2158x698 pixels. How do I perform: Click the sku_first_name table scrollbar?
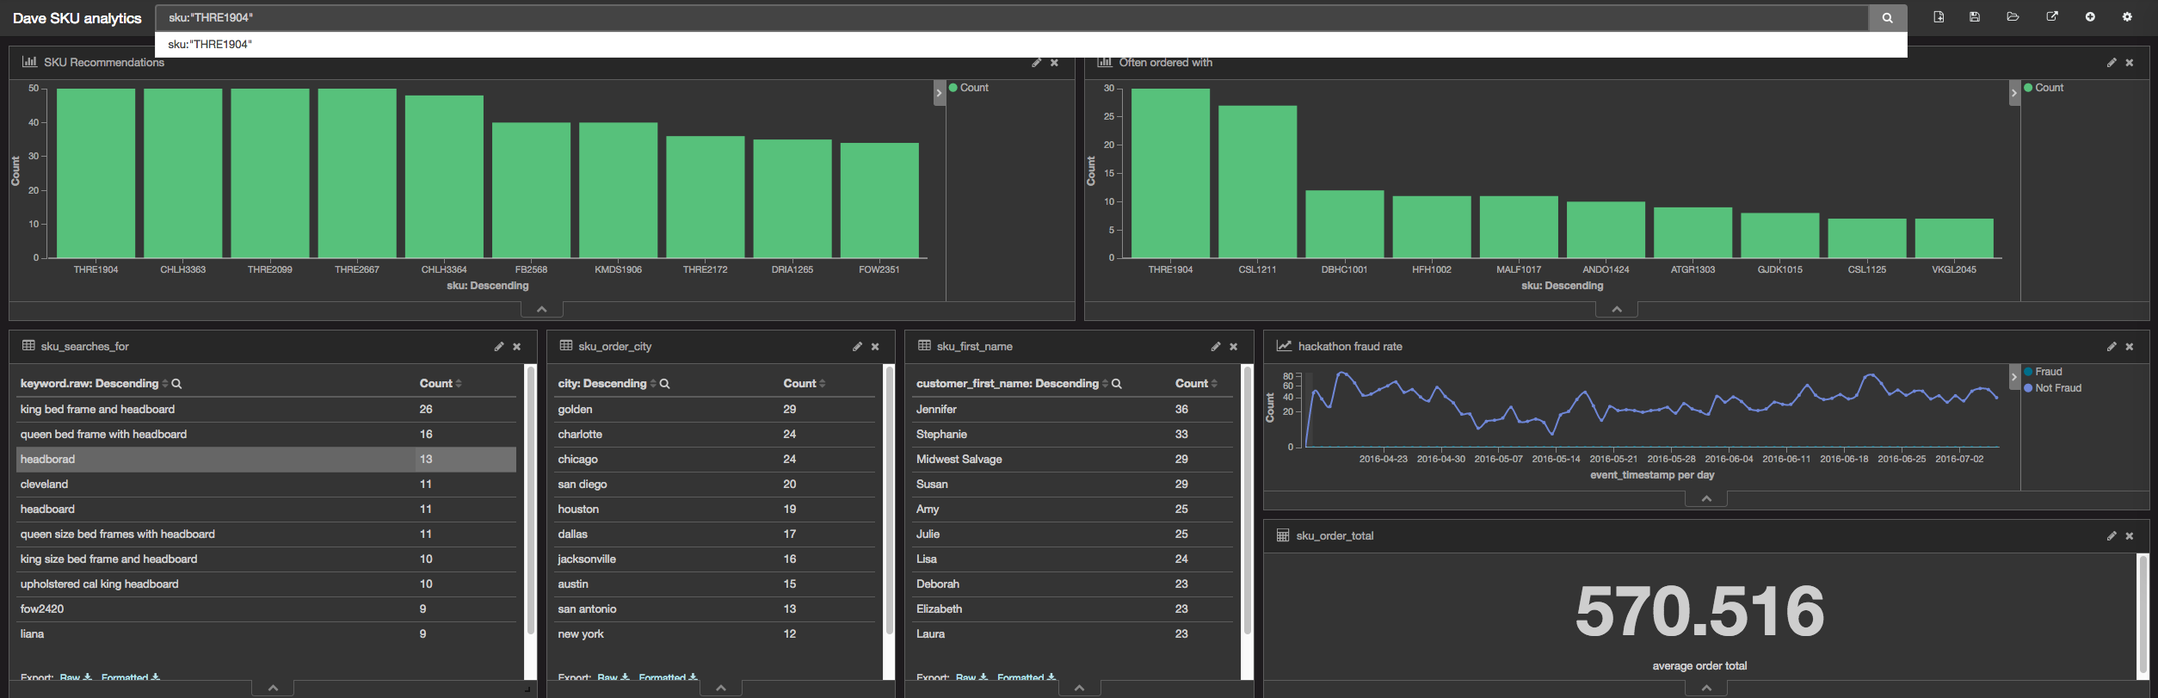click(1247, 502)
